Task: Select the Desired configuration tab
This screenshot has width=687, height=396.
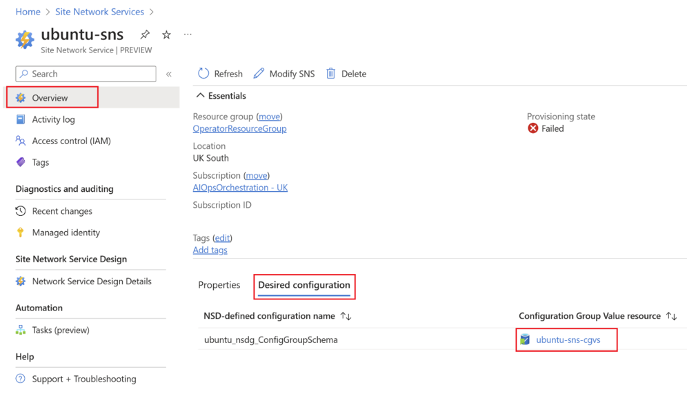Action: [x=304, y=285]
